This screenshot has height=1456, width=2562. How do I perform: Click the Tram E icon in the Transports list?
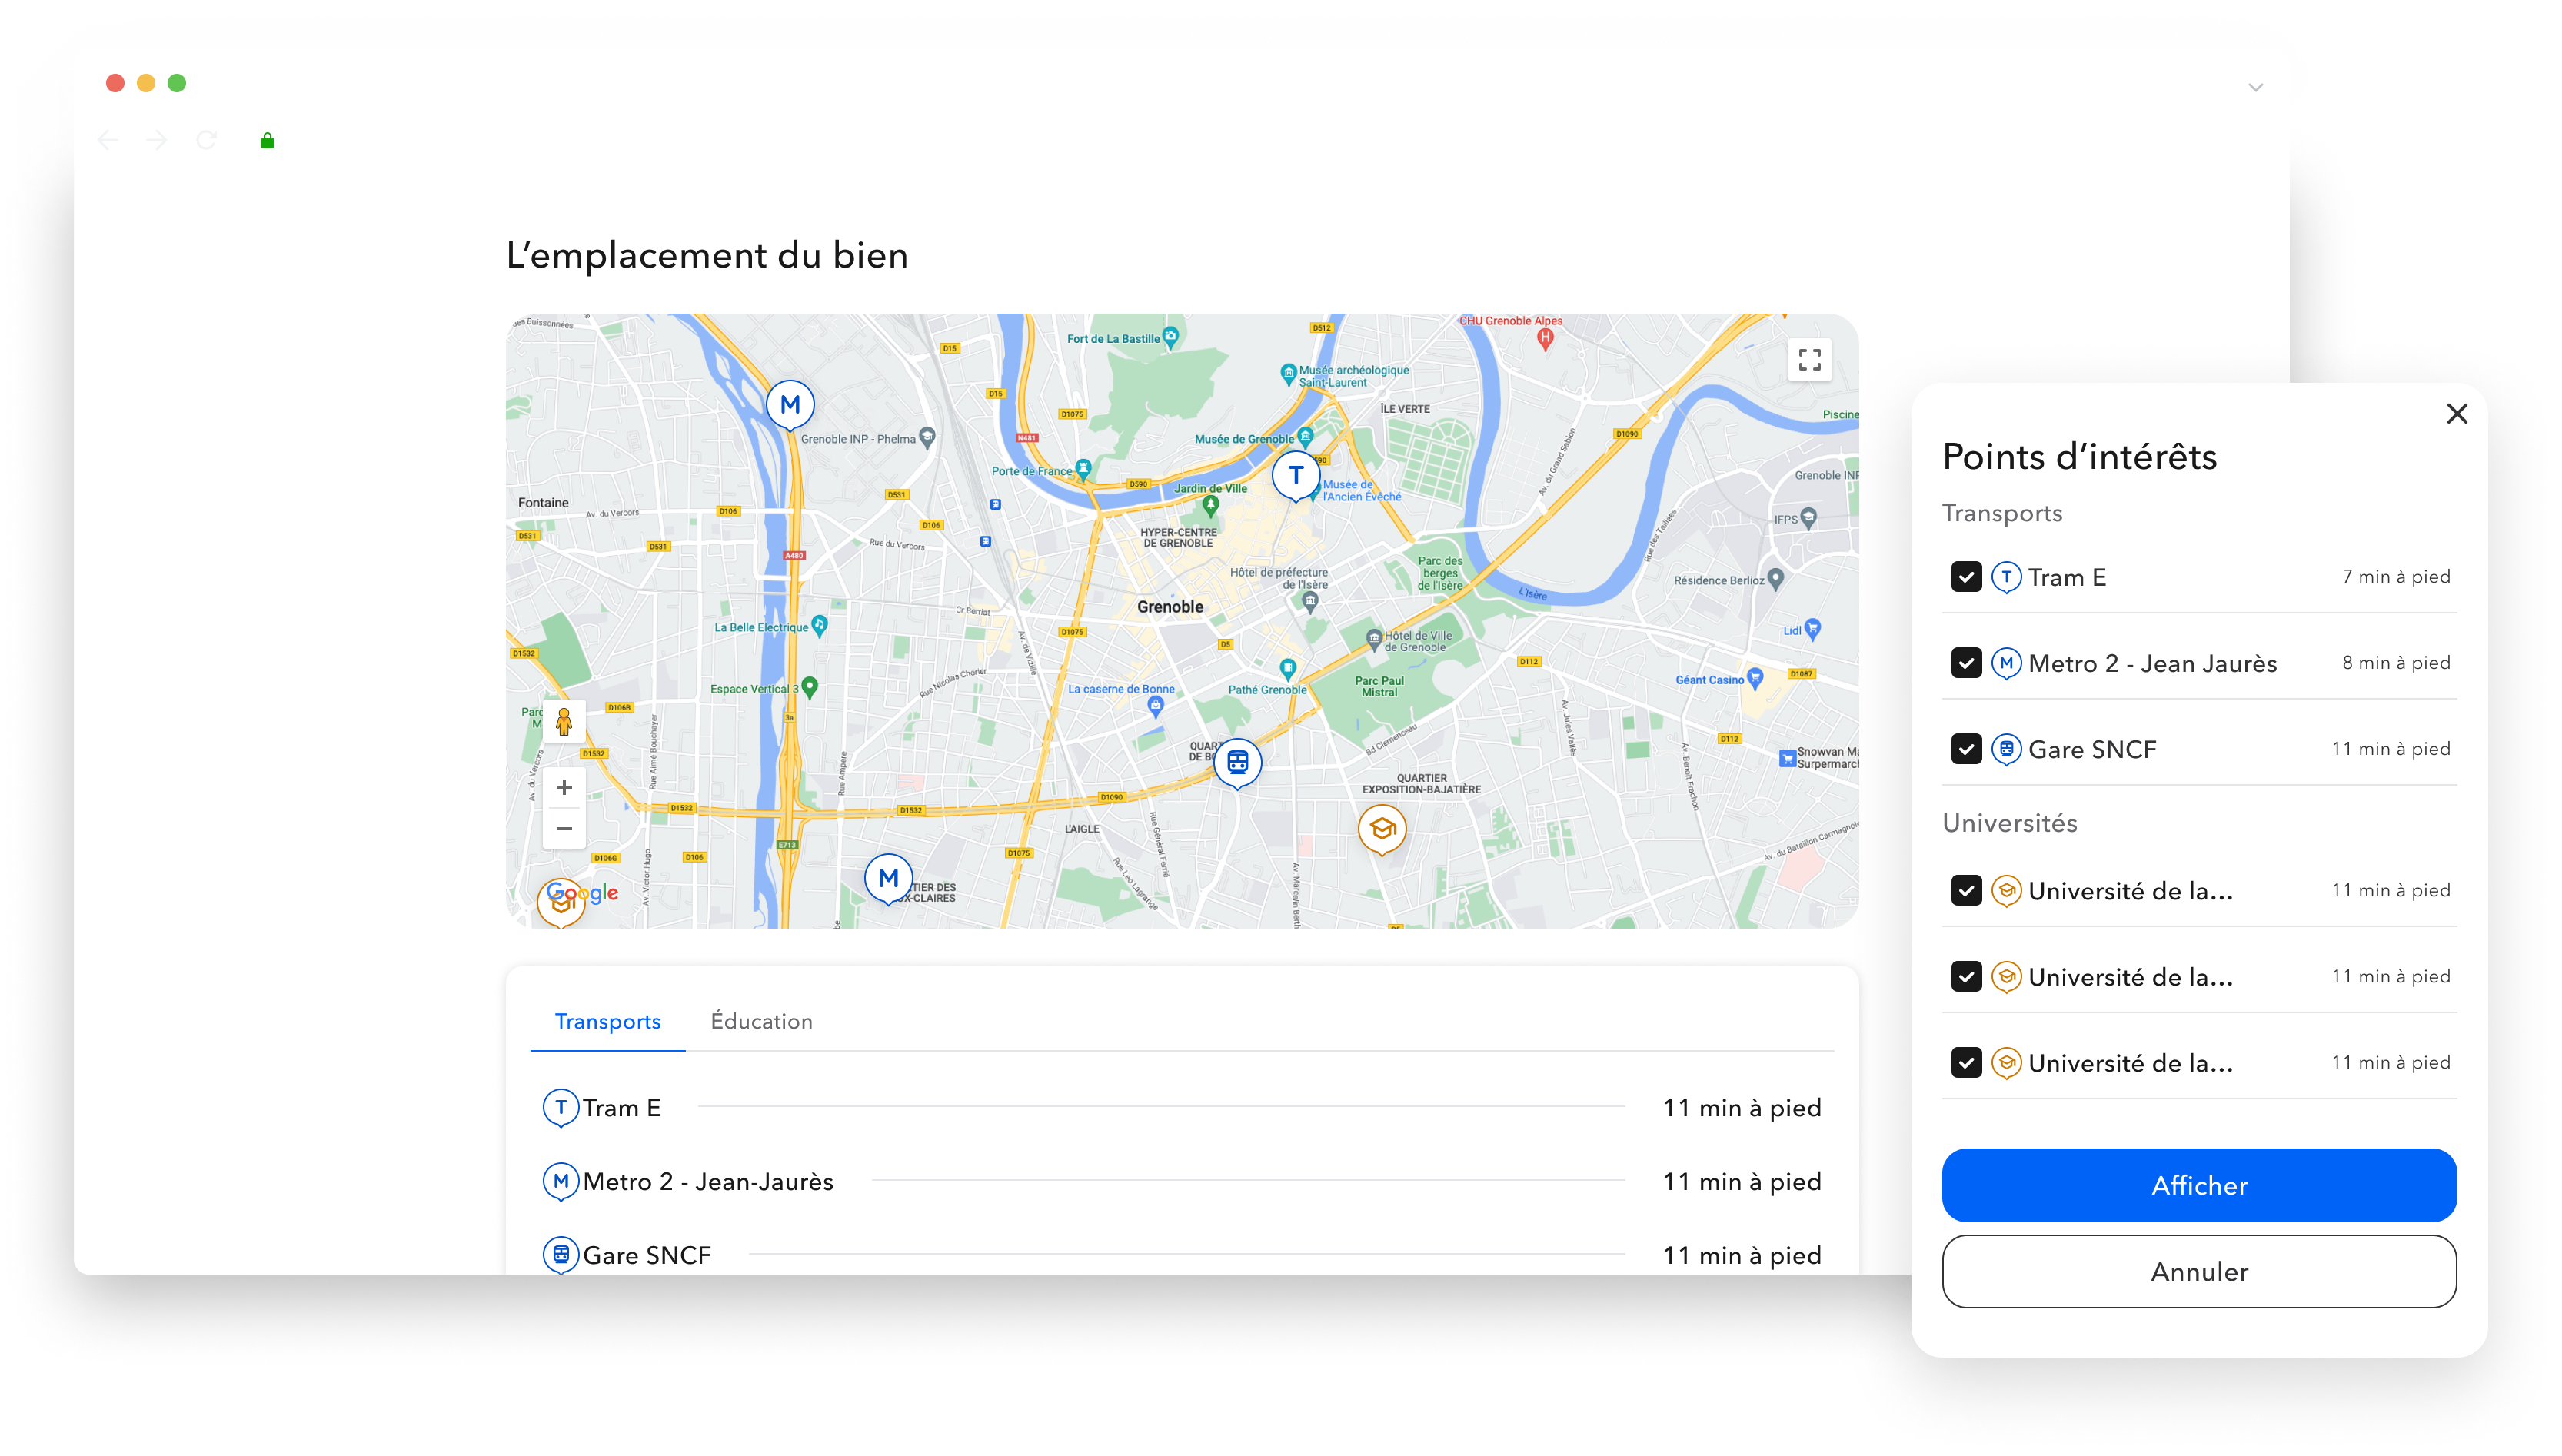click(560, 1107)
